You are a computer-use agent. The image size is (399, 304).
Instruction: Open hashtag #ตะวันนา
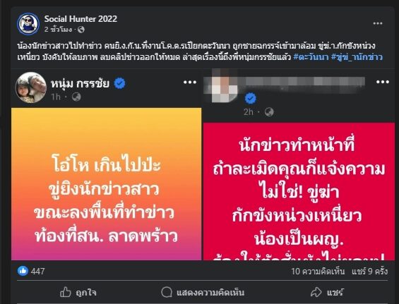pos(311,57)
